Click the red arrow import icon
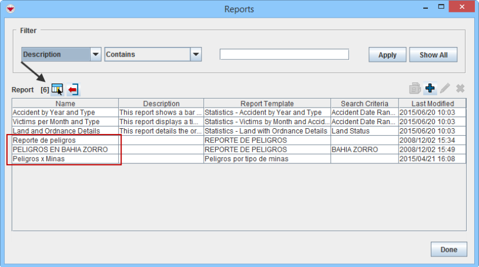The height and width of the screenshot is (267, 479). [73, 89]
